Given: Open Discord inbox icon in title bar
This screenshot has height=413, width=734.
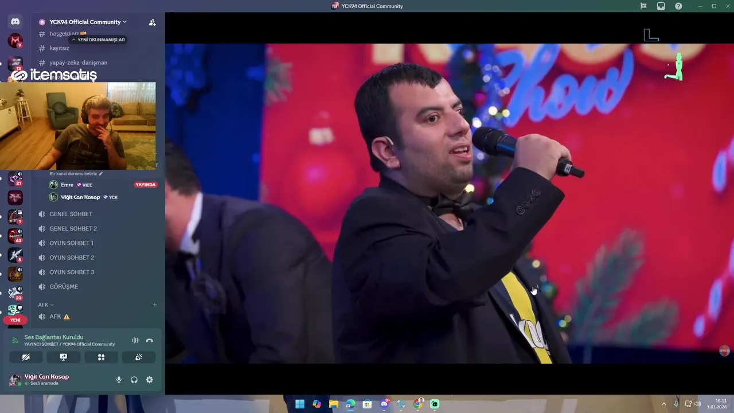Looking at the screenshot, I should [x=661, y=6].
